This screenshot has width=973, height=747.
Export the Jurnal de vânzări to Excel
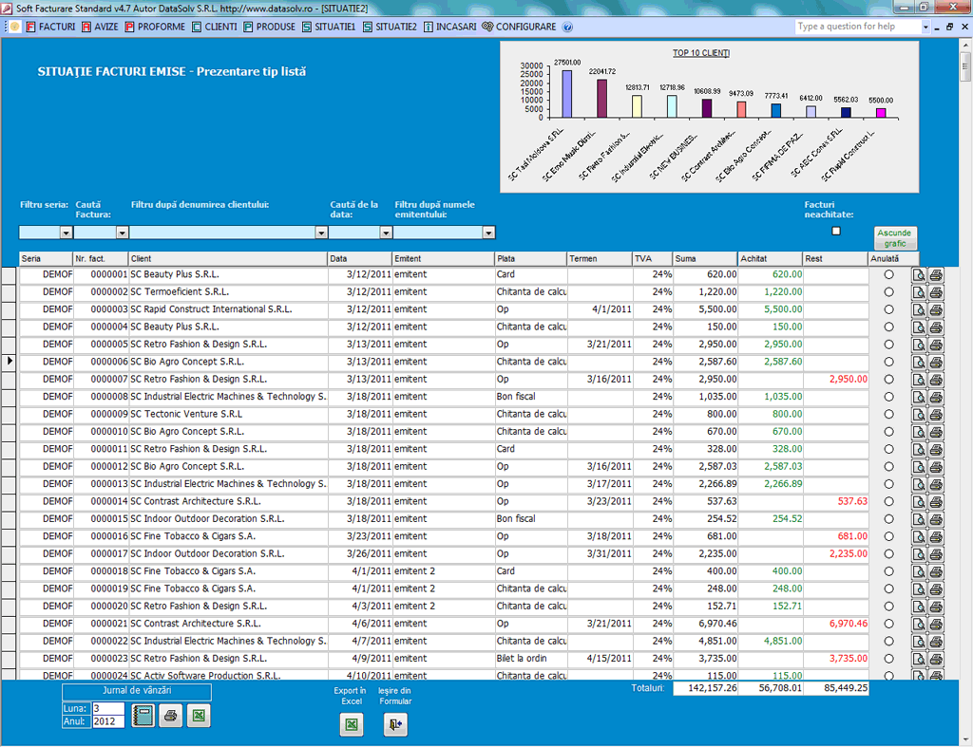199,716
